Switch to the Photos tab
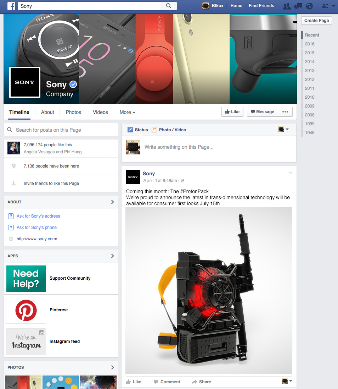The height and width of the screenshot is (389, 338). coord(73,112)
